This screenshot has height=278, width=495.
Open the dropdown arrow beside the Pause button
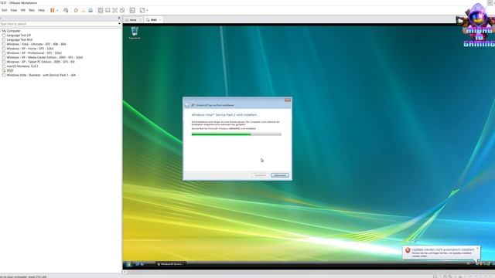[57, 10]
